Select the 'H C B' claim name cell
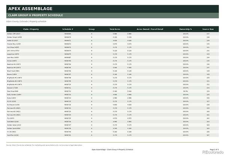Screen dimensions: 225x155 click(x=12, y=132)
